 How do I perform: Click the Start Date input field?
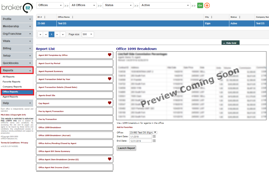click(x=141, y=137)
